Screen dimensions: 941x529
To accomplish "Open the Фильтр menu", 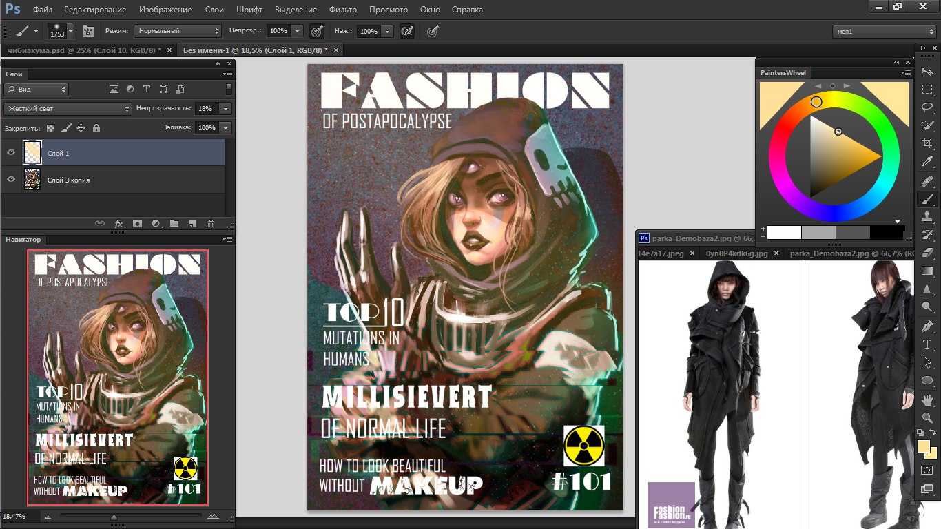I will coord(342,10).
